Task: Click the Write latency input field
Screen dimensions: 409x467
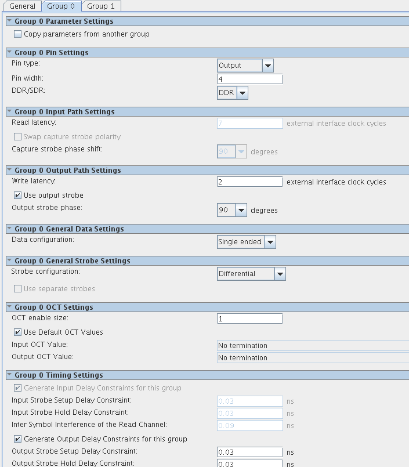Action: [x=249, y=182]
